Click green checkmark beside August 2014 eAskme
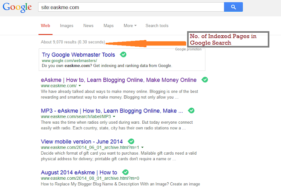The width and height of the screenshot is (281, 187). [x=125, y=172]
